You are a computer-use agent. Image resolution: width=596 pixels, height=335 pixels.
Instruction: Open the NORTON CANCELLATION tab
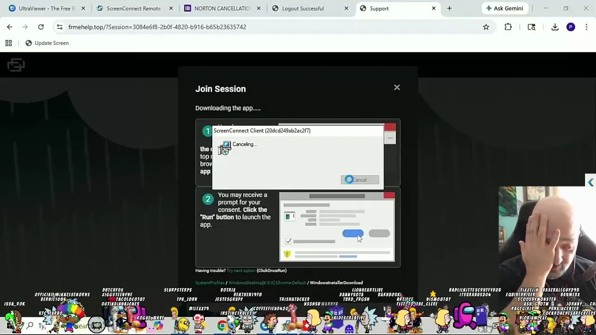(222, 8)
